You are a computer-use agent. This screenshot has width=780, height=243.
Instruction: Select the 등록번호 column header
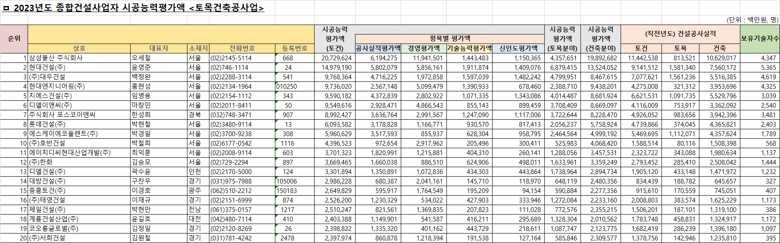pyautogui.click(x=295, y=48)
